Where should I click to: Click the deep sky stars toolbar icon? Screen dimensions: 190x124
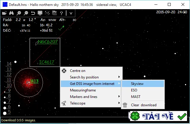point(47,13)
